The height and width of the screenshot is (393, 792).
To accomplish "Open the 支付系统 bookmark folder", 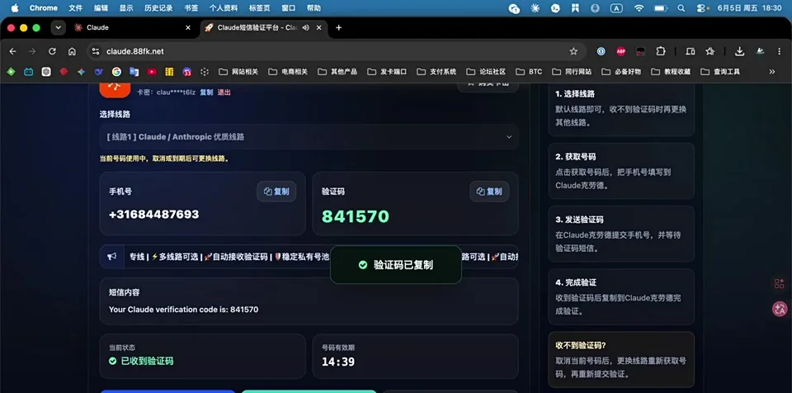I will (437, 72).
